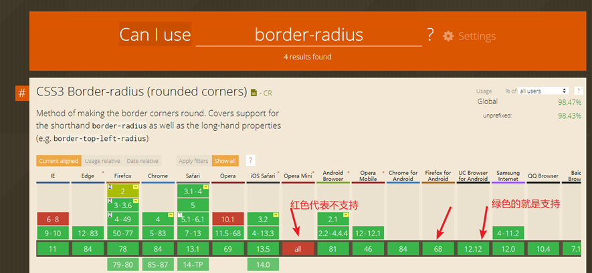Click the IE 9-10 version cell
The height and width of the screenshot is (273, 592).
tap(53, 234)
